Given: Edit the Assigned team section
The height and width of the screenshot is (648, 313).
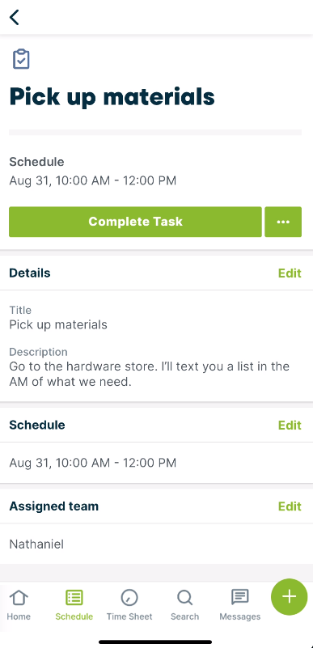Looking at the screenshot, I should pos(290,506).
